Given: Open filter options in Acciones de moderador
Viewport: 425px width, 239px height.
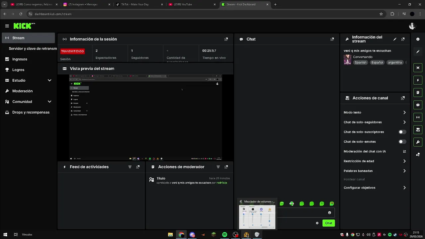Looking at the screenshot, I should pyautogui.click(x=218, y=167).
